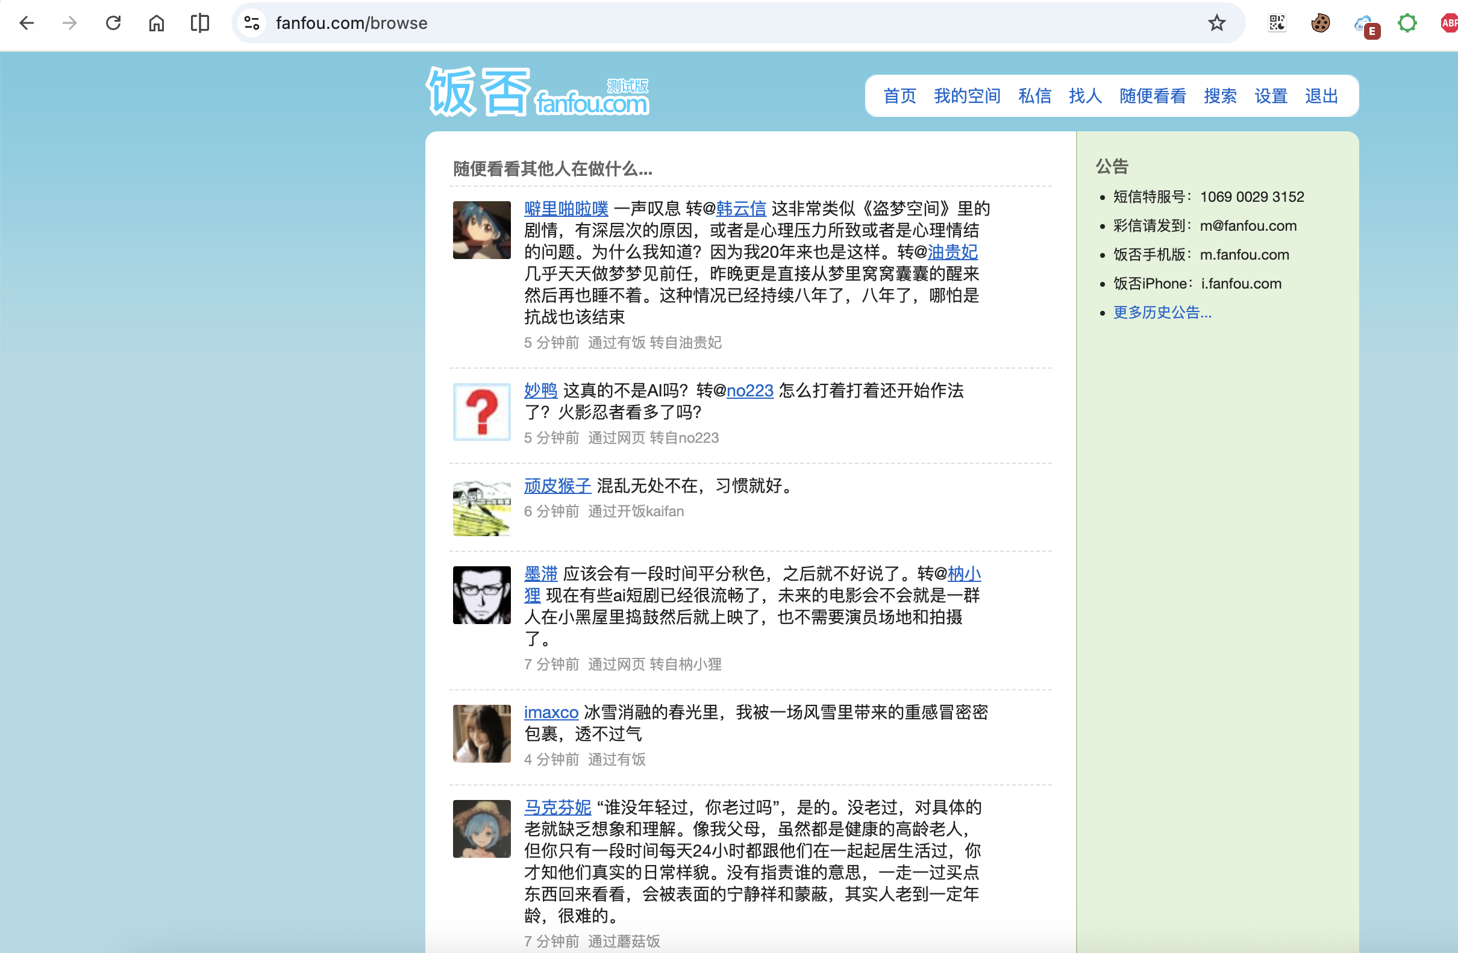Click 退出 to log out
Screen dimensions: 1458x953
tap(1321, 96)
